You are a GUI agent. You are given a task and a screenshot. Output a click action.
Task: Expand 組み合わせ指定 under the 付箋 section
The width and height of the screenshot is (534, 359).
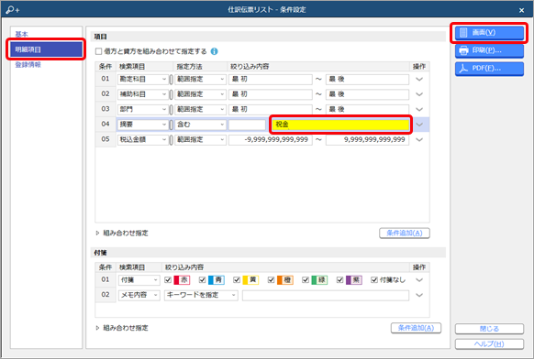122,328
